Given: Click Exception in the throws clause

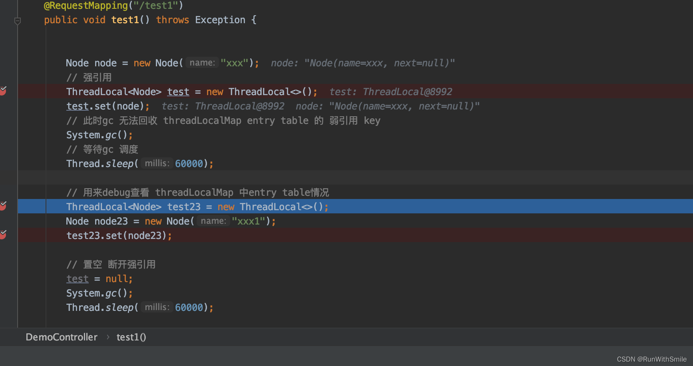Looking at the screenshot, I should point(220,20).
